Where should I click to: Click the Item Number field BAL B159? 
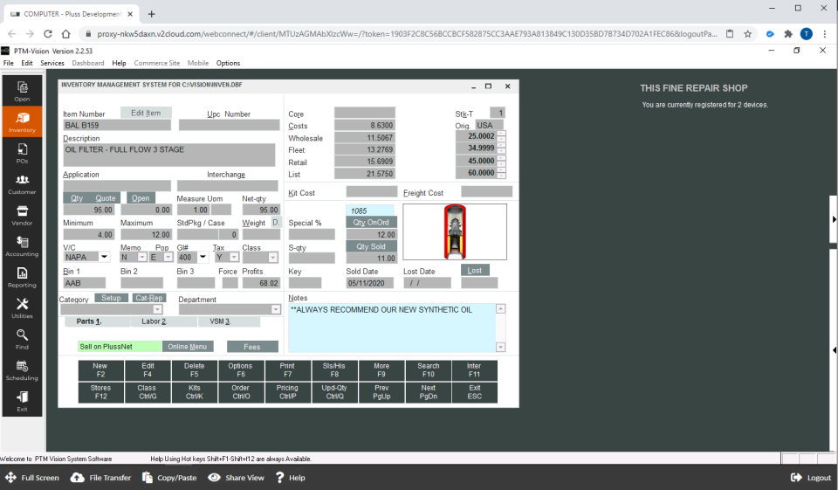pos(117,125)
